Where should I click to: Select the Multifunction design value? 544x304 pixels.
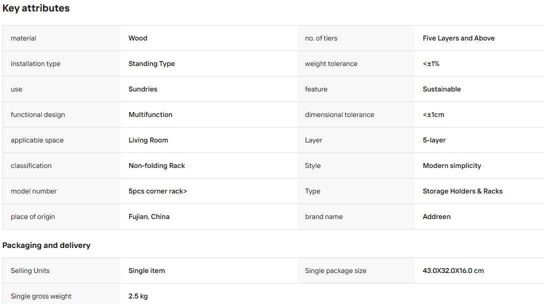[151, 114]
